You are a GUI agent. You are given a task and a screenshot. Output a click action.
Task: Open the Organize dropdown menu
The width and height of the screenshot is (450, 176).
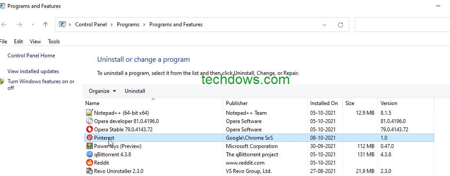coord(102,91)
